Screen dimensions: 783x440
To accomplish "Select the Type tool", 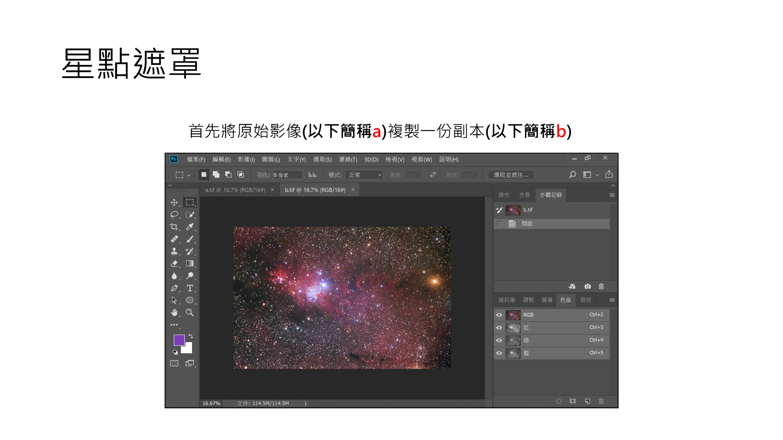I will pyautogui.click(x=190, y=288).
